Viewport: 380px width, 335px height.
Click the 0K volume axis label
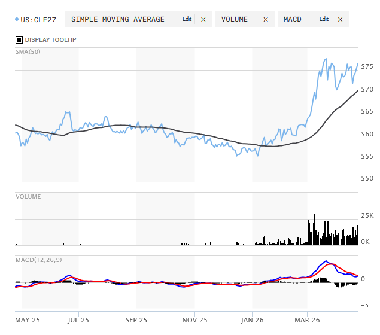tap(365, 242)
